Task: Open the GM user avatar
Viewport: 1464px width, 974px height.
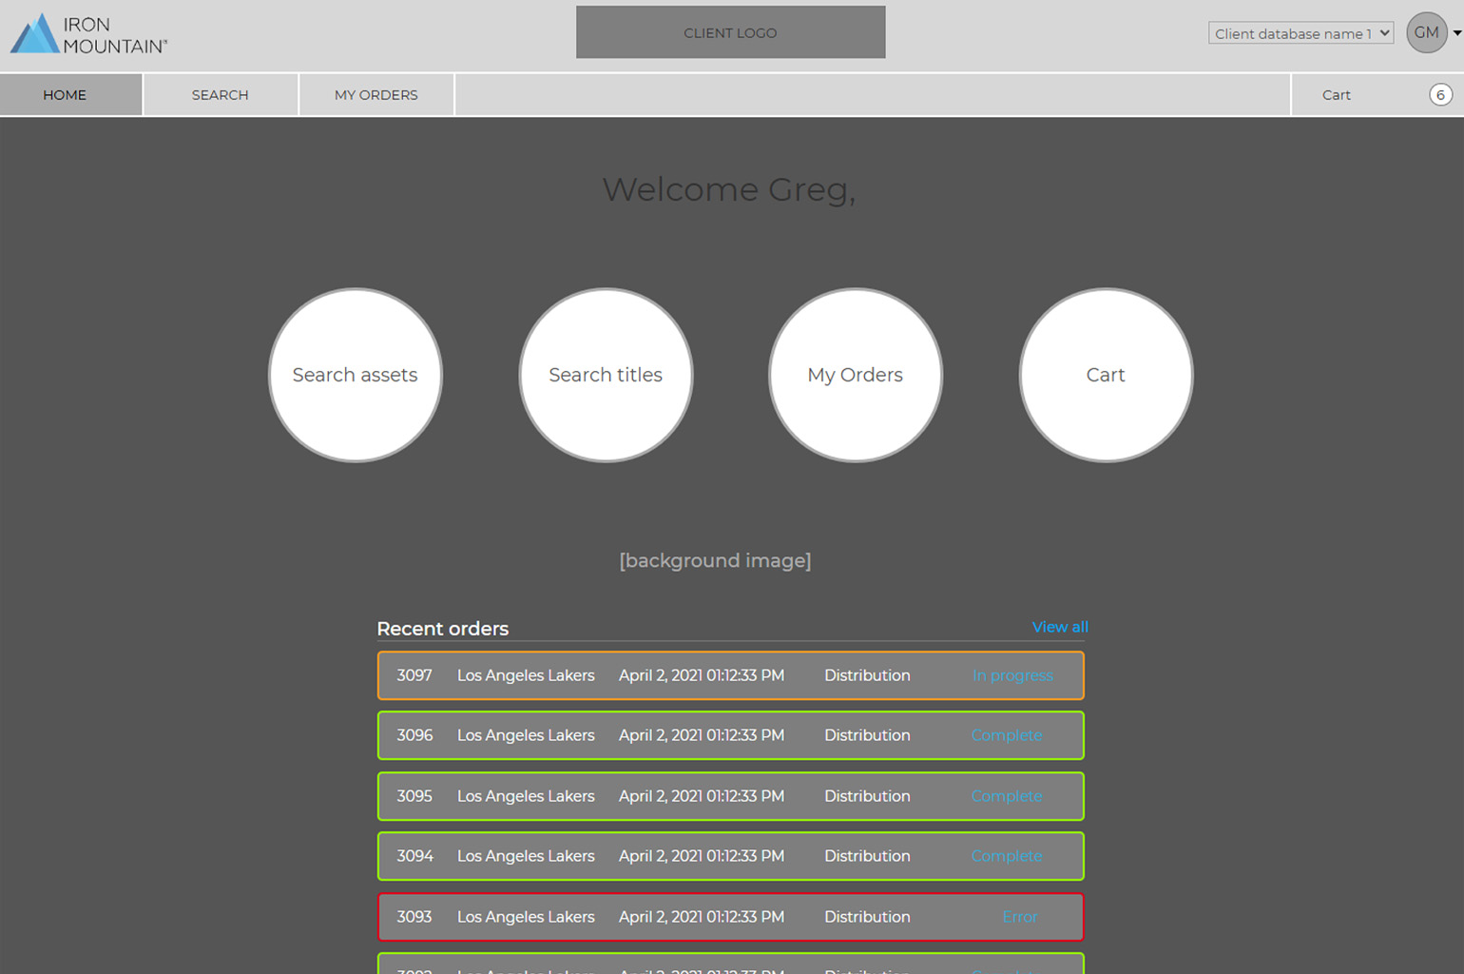Action: click(1425, 33)
